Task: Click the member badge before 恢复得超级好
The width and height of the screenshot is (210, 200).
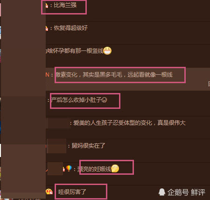Action: [x=47, y=28]
